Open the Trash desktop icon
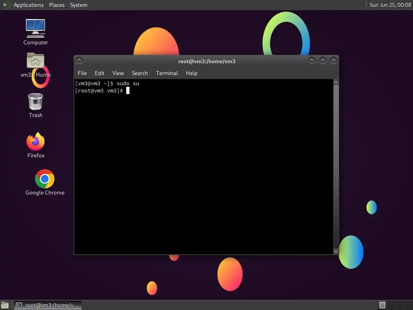Viewport: 413px width, 310px height. click(x=35, y=105)
